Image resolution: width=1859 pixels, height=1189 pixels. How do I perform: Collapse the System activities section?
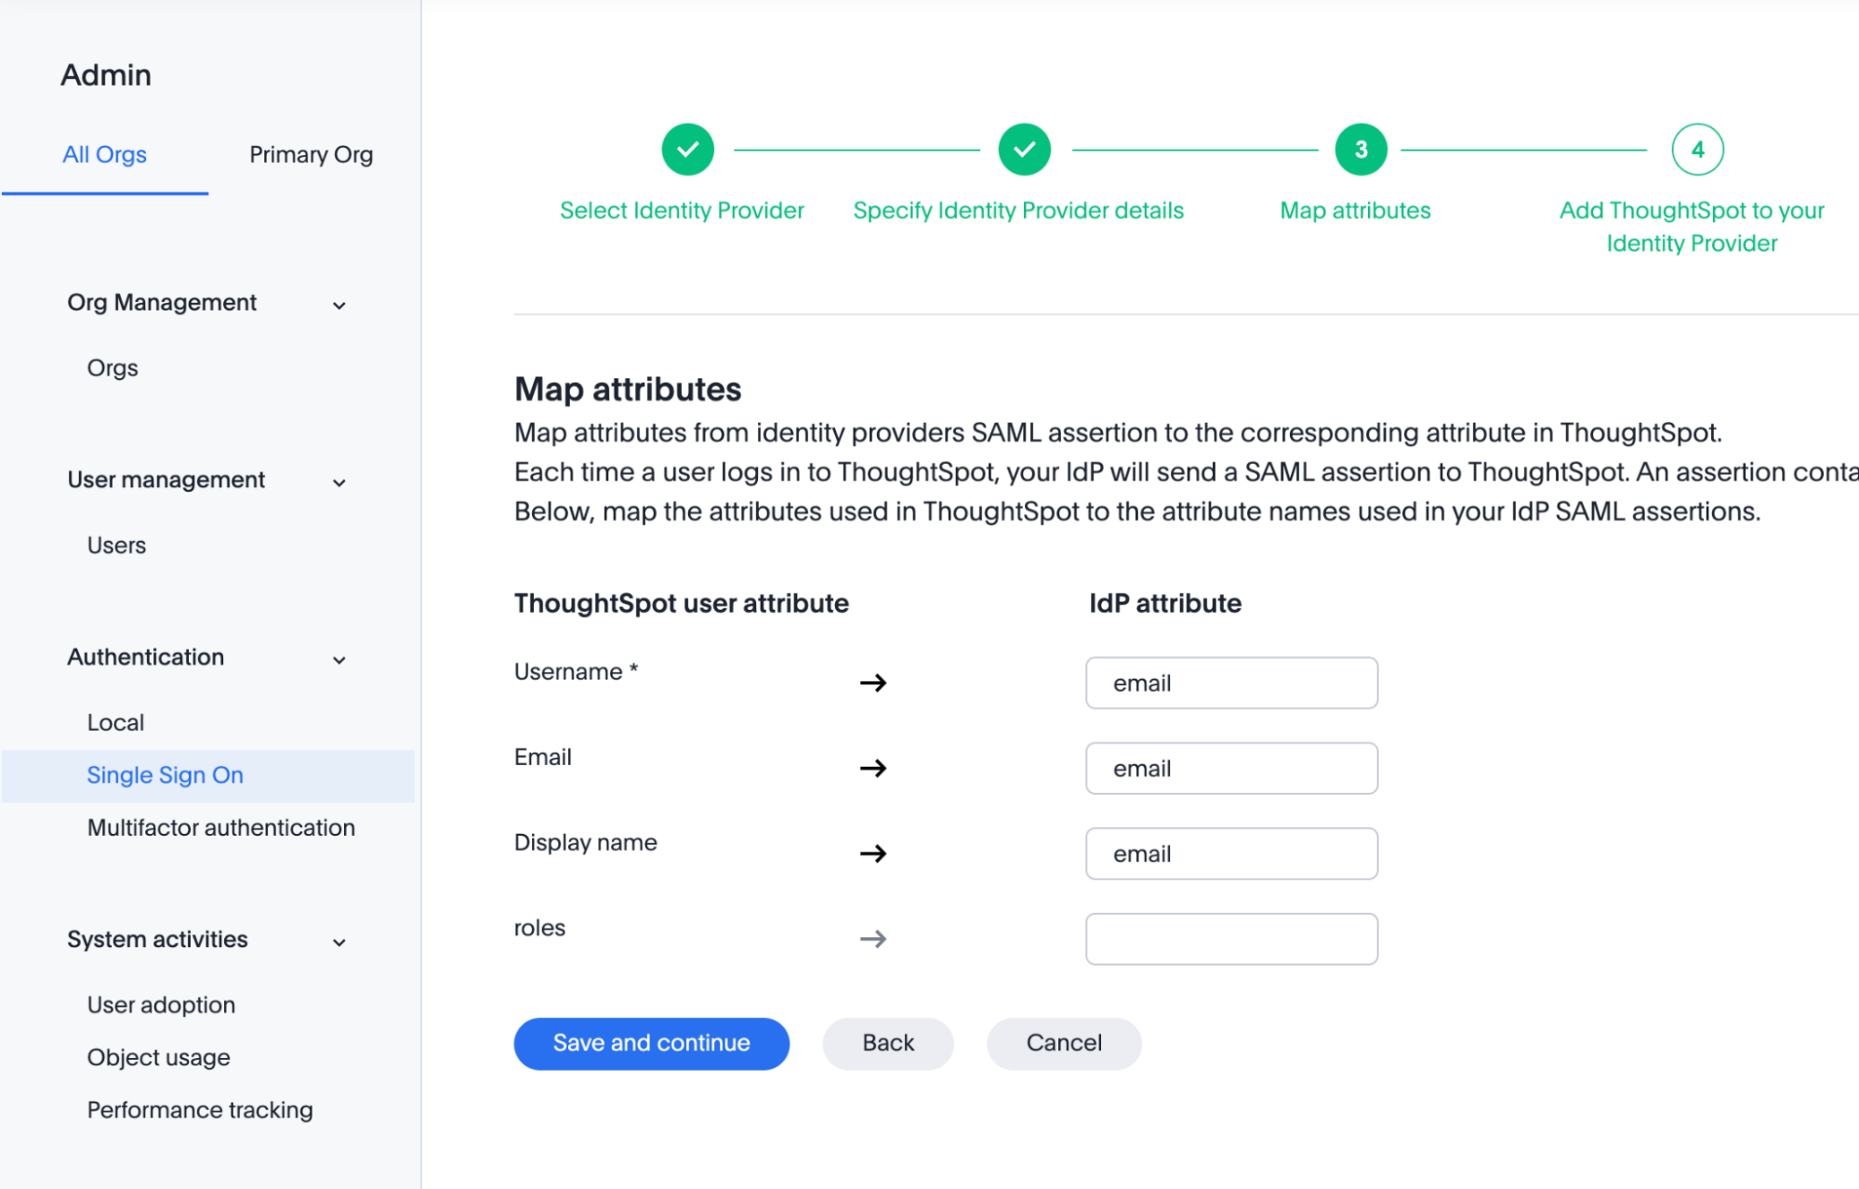click(x=339, y=942)
